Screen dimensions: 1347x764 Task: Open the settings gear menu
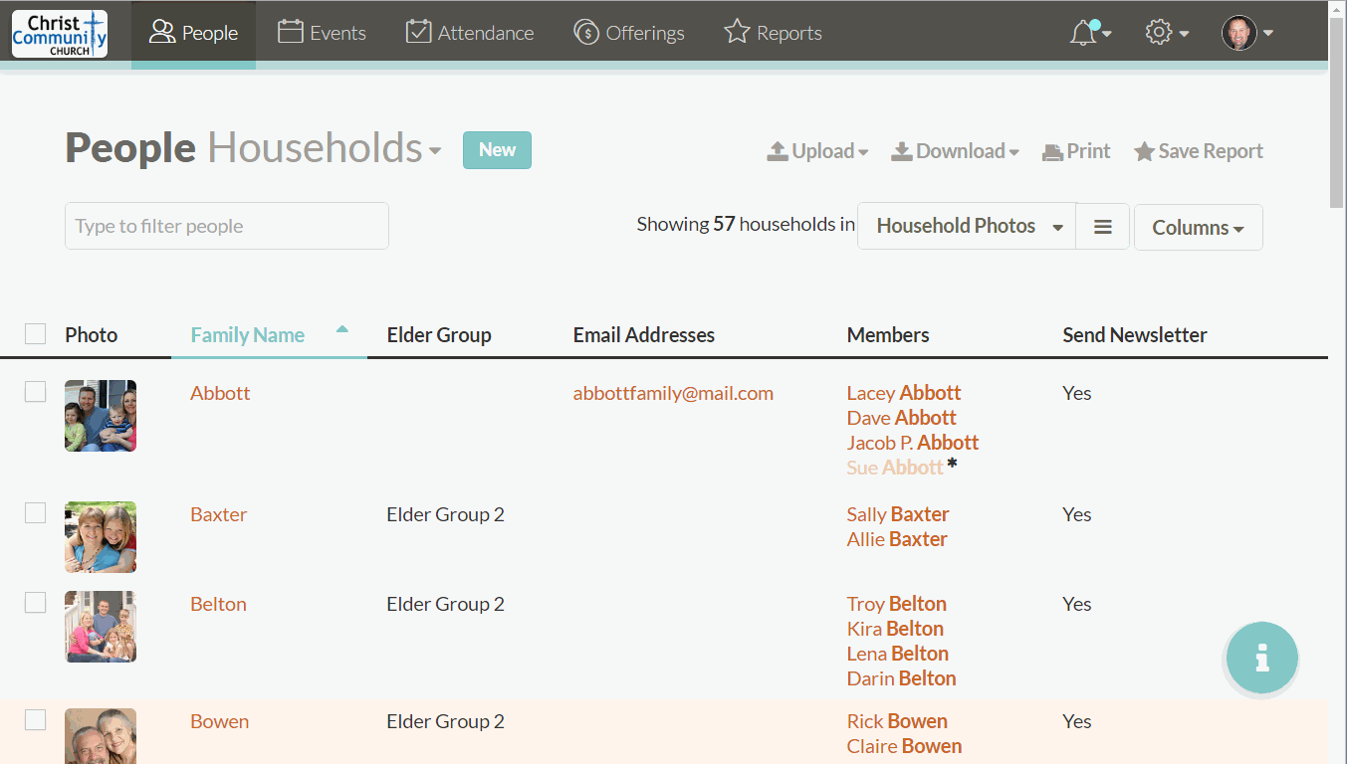[1159, 32]
